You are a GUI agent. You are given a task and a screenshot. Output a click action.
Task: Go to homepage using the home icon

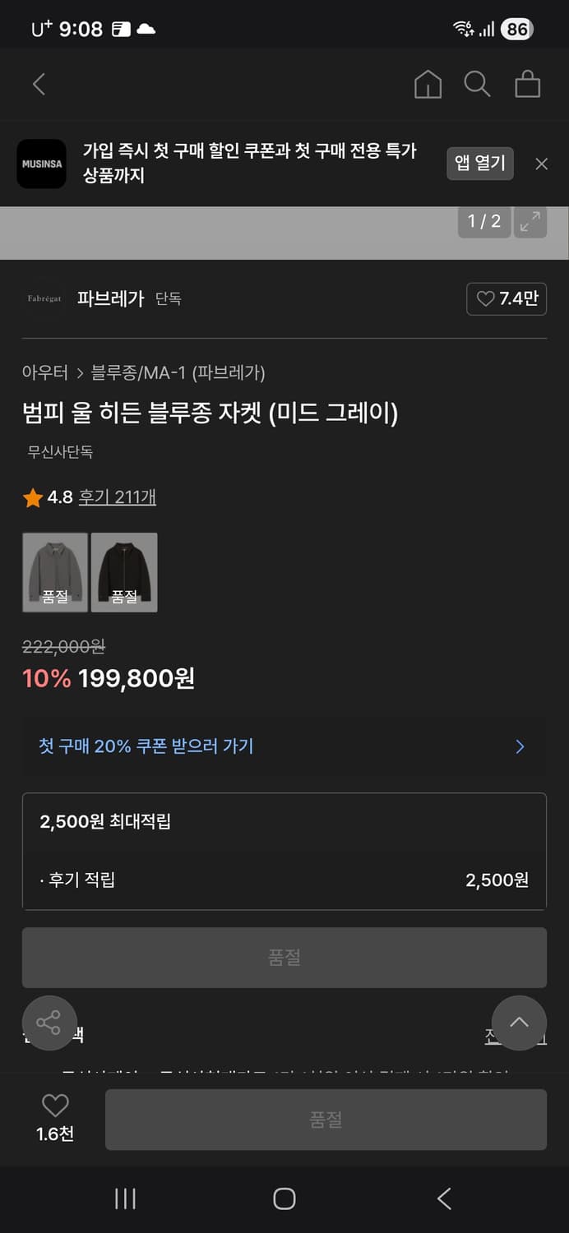coord(428,84)
